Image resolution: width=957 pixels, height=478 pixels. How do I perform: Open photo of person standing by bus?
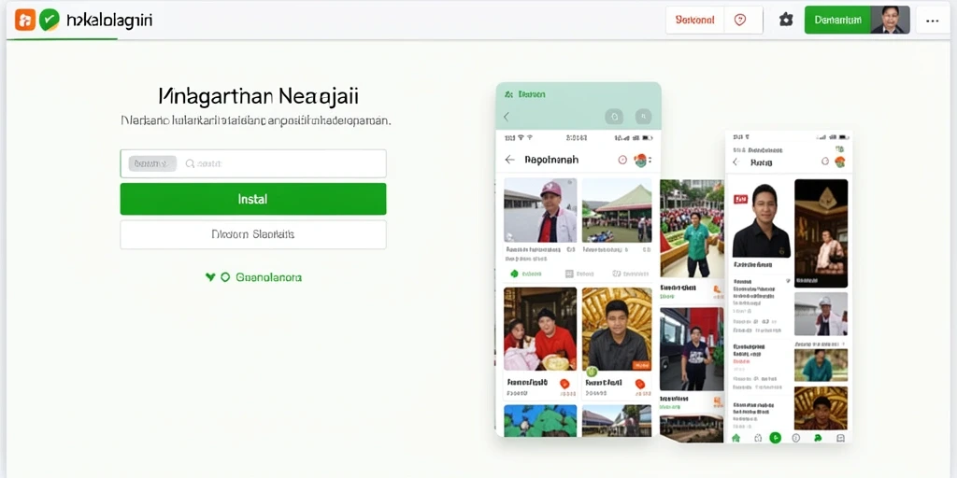pos(693,349)
